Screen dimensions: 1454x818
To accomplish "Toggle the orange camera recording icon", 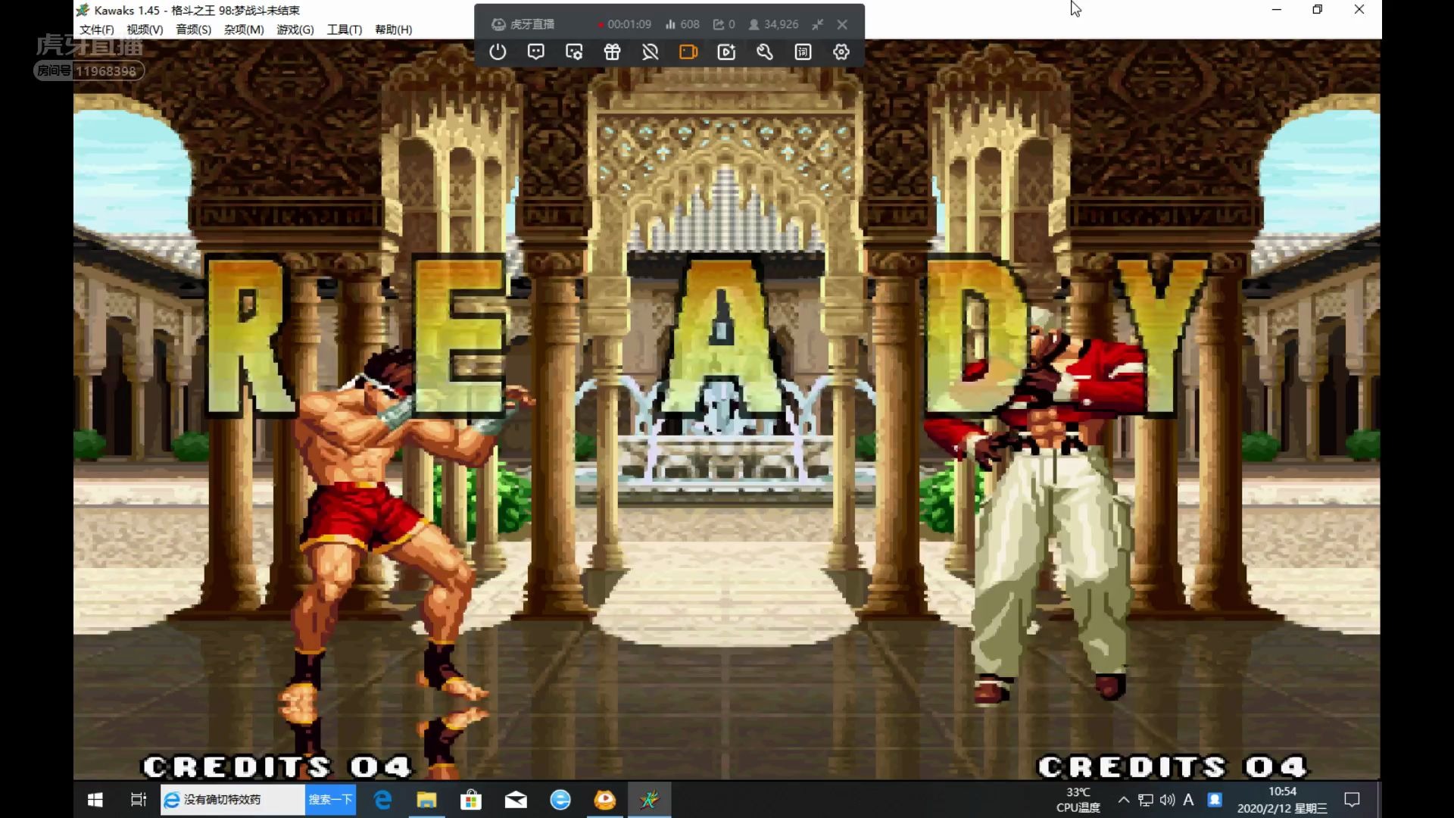I will point(688,52).
